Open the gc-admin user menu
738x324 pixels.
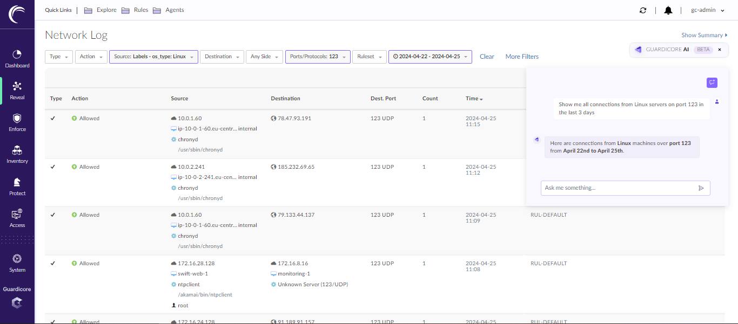(x=707, y=10)
